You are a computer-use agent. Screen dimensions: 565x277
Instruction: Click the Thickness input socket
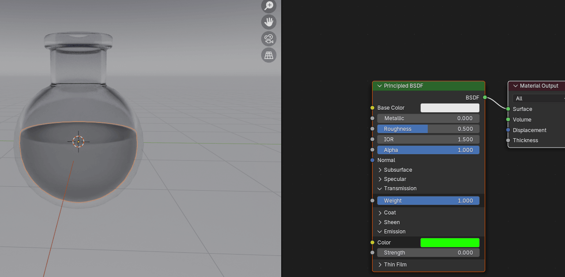(x=508, y=140)
